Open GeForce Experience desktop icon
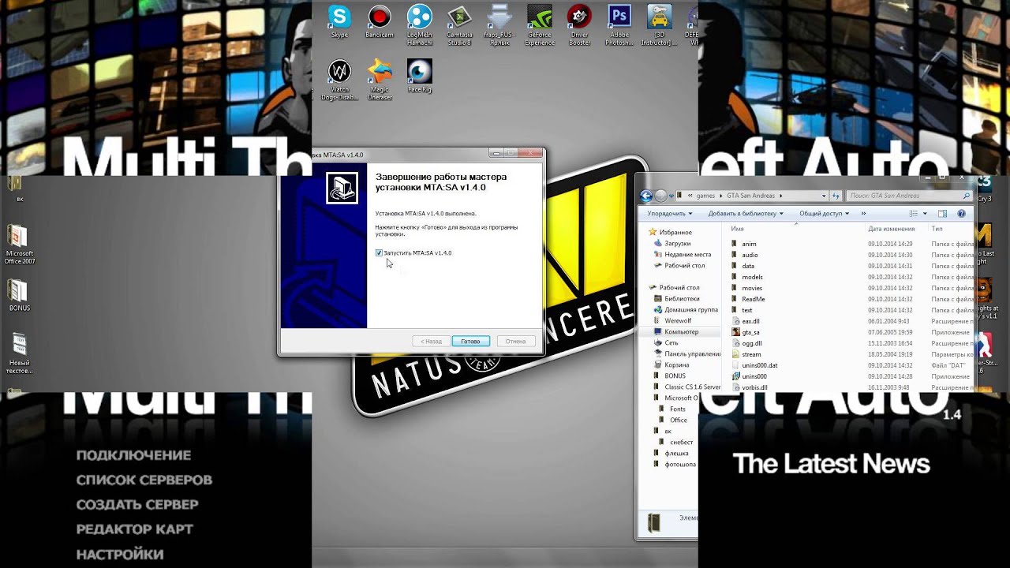 point(540,25)
